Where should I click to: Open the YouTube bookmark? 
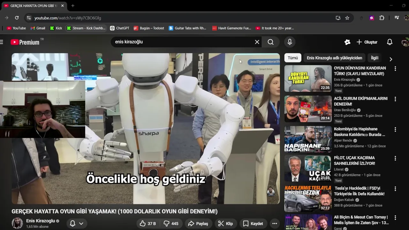coord(16,28)
